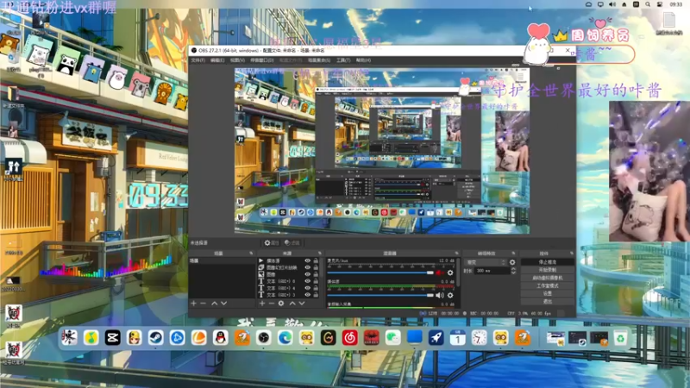Open the 停靠窗口(D) menu in OBS
Viewport: 690px width, 388px height.
pyautogui.click(x=262, y=60)
